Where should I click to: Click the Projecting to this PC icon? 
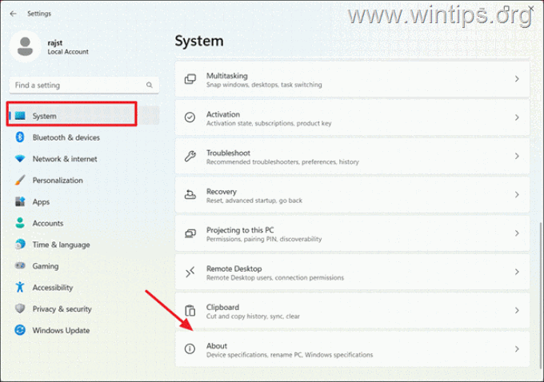pos(190,233)
